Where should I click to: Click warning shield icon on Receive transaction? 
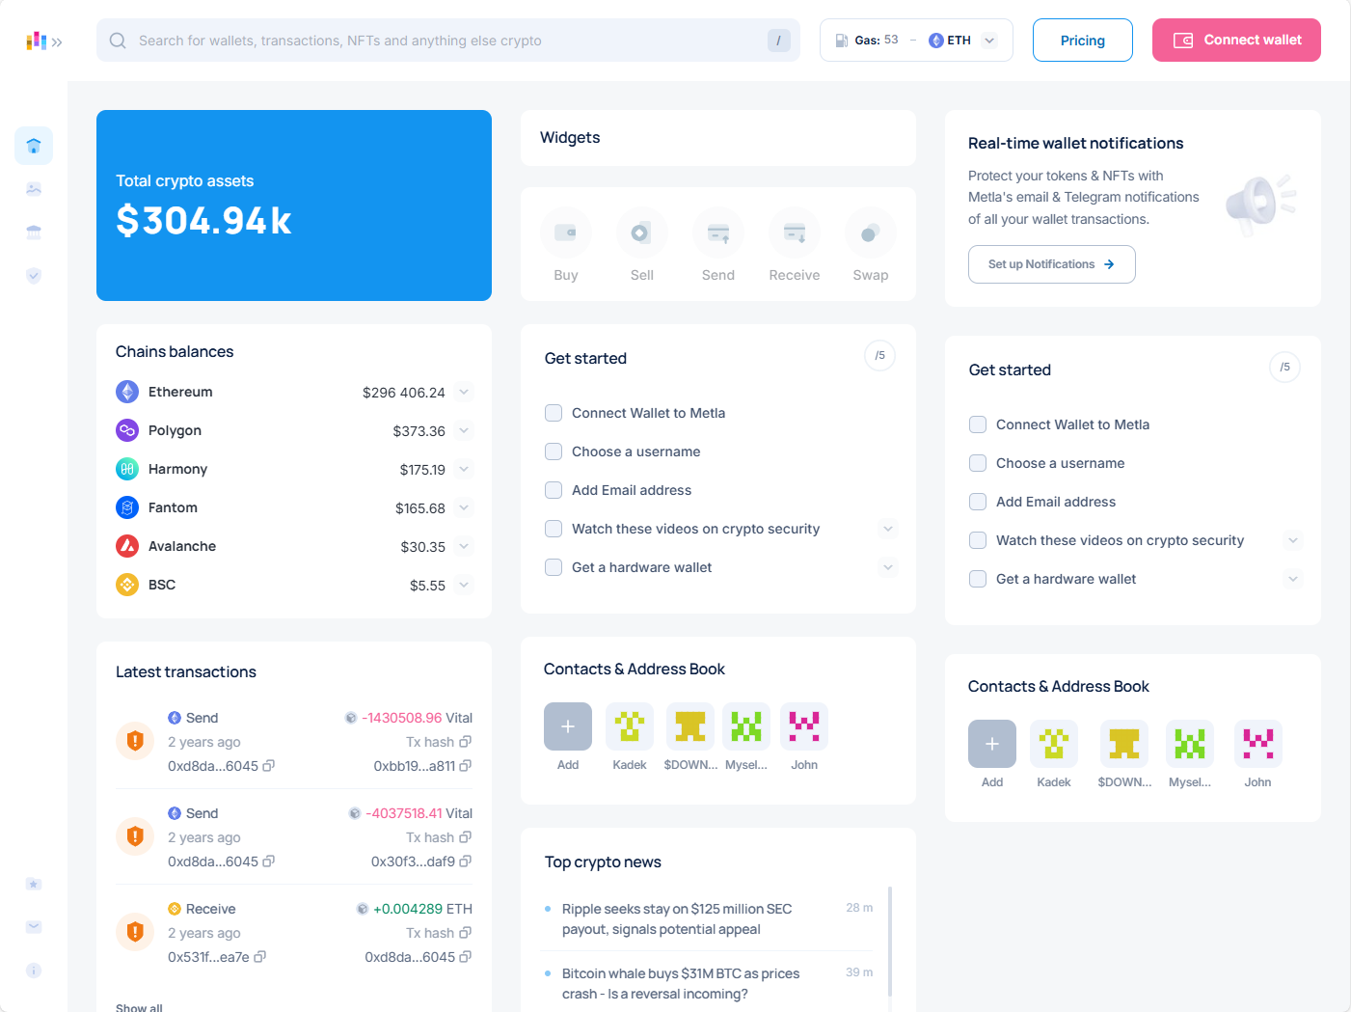135,932
